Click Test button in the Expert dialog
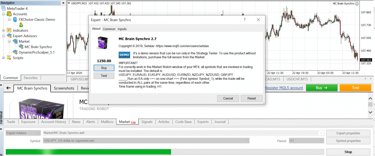This screenshot has width=375, height=156. tap(104, 76)
